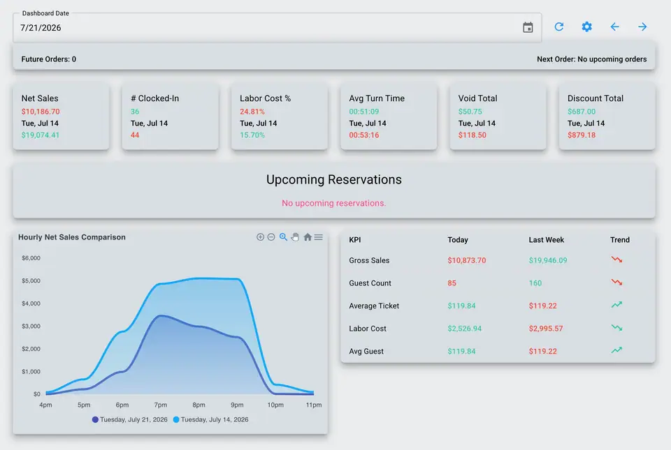Zoom out on the hourly sales chart

coord(271,237)
